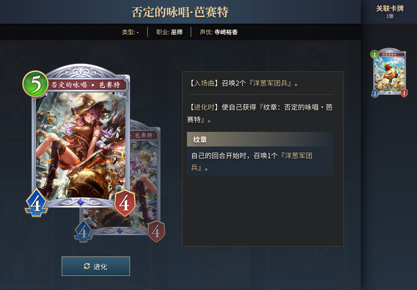Open the 洋葱军团兵 related card thumbnail
This screenshot has width=417, height=290.
click(x=389, y=72)
